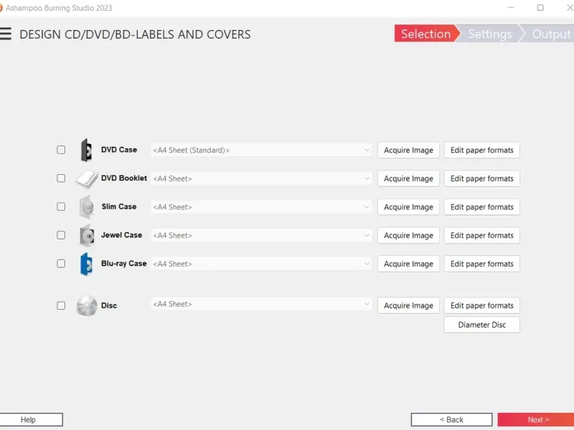
Task: Edit paper formats for DVD Case
Action: (x=482, y=150)
